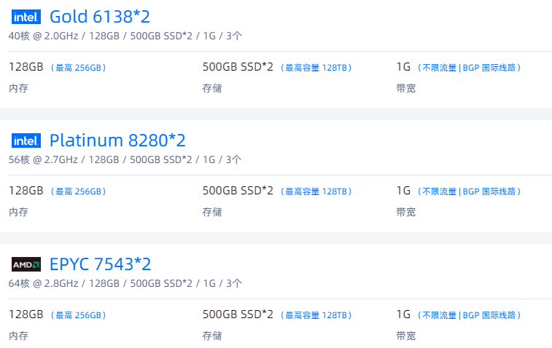
Task: Click the AMD logo beside EPYC 7543*2
Action: (26, 264)
